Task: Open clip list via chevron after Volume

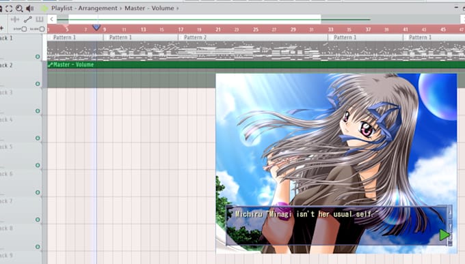Action: point(178,8)
